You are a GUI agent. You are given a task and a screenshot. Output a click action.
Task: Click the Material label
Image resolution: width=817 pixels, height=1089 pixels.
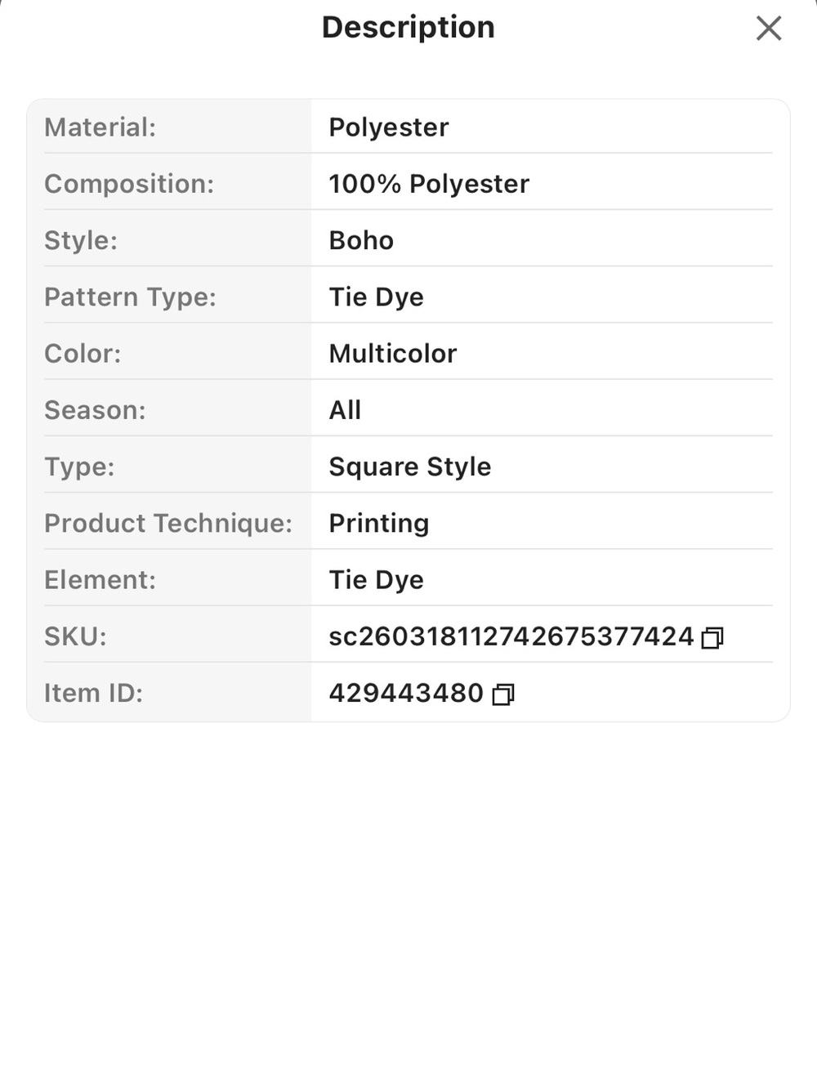click(100, 127)
